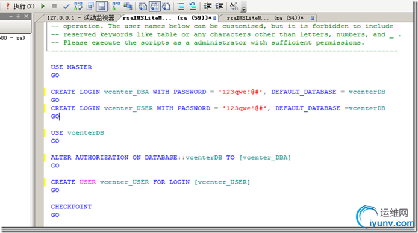Uncomment the selected lines icon
Viewport: 418px width, 233px height.
click(x=193, y=6)
